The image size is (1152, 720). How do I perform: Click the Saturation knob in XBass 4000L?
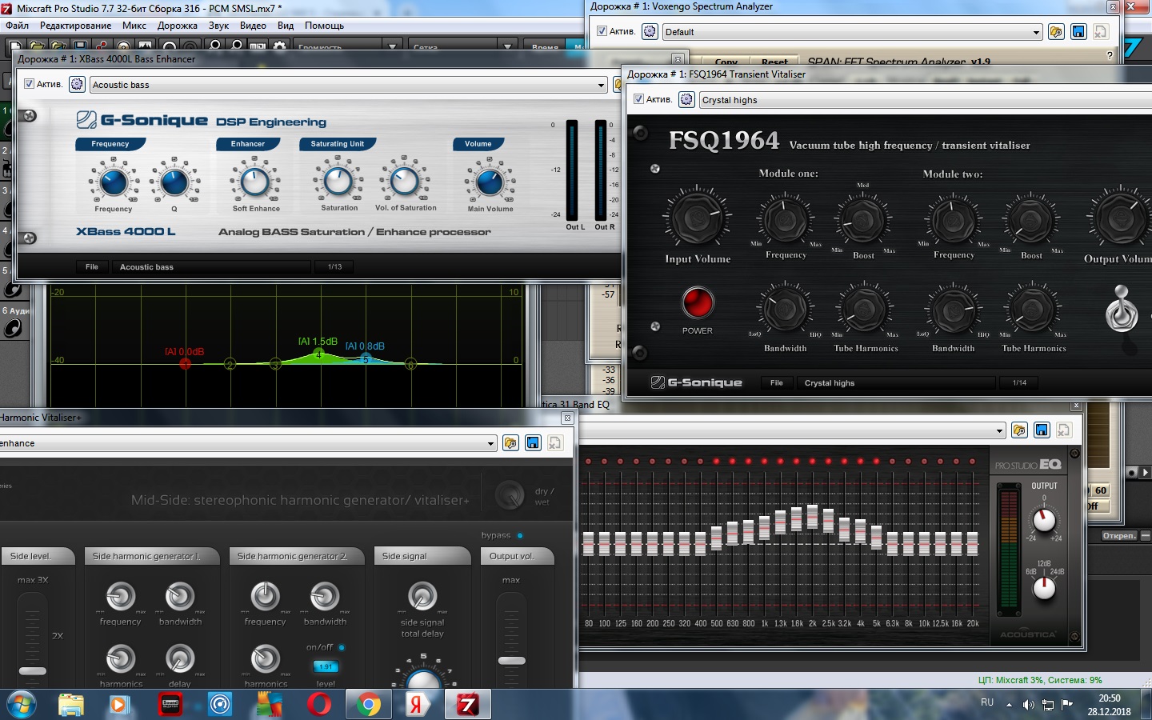pos(338,182)
